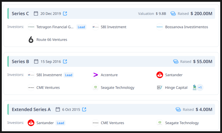Click the Investors label in Extended Series A
The image size is (222, 133).
(16, 123)
